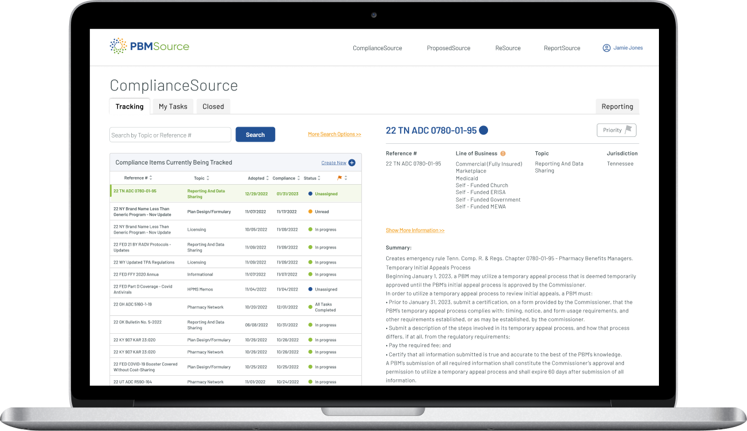
Task: Click the All Tasks Completed status
Action: (x=322, y=307)
